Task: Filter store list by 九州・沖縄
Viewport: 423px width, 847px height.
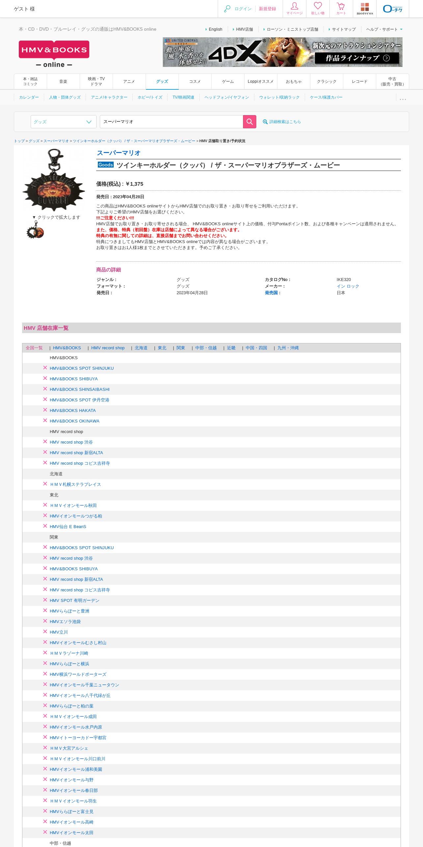Action: pos(288,348)
